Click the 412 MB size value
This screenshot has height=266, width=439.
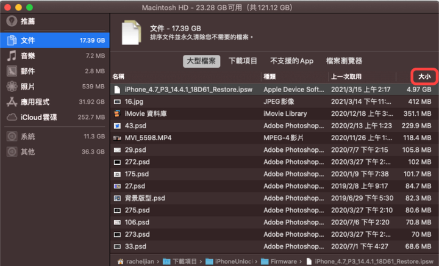[419, 102]
